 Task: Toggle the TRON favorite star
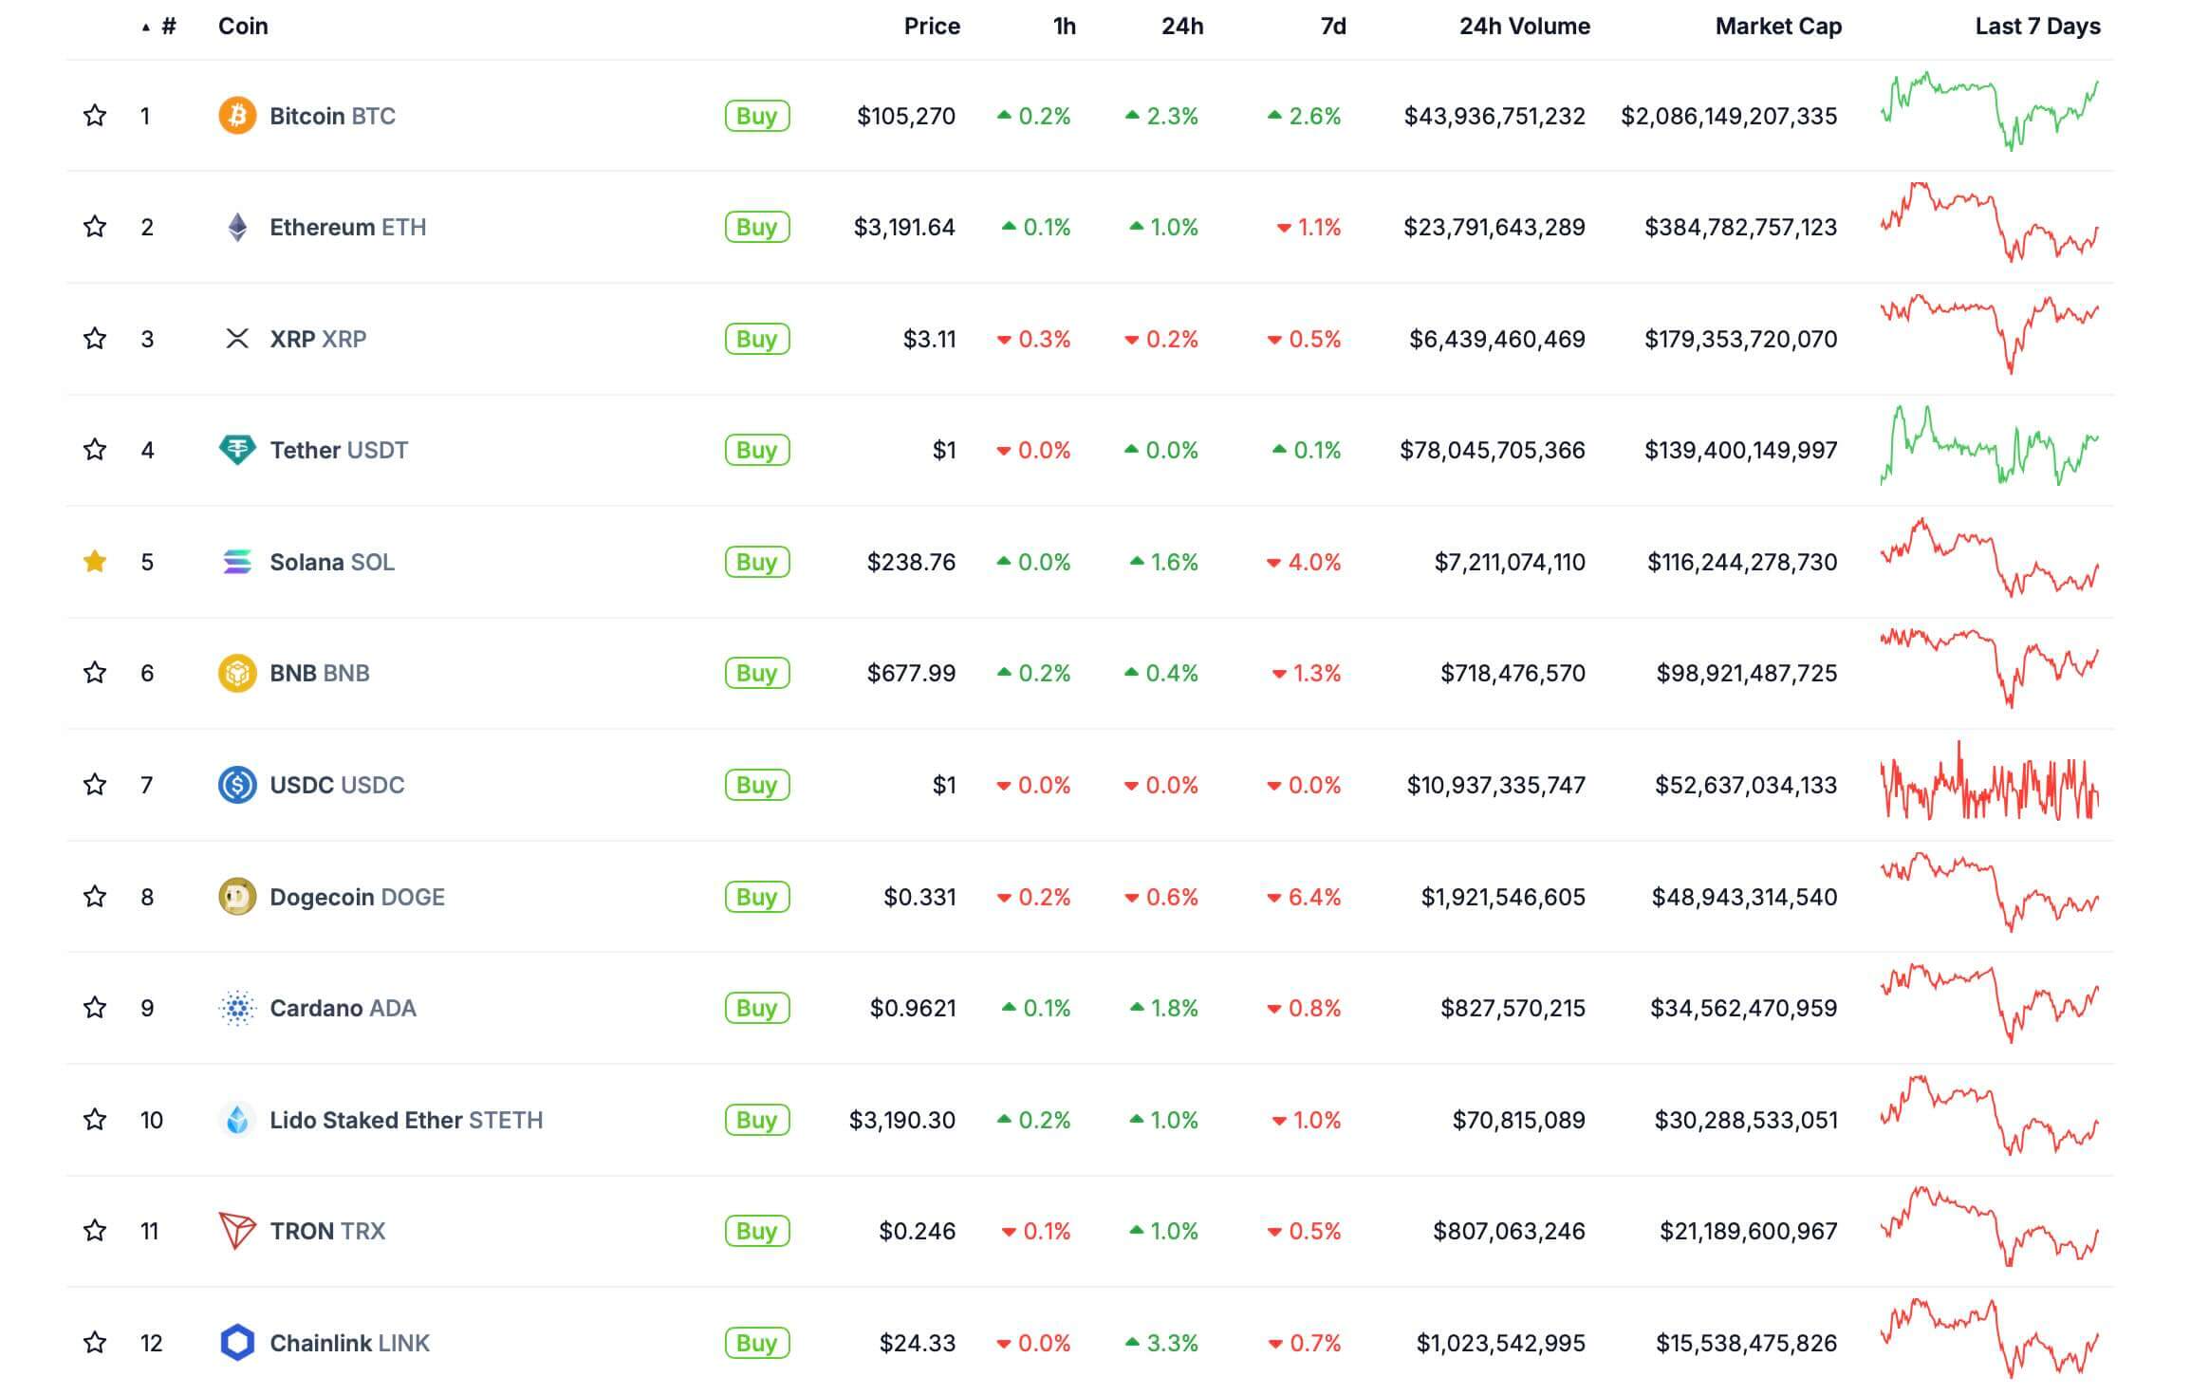coord(95,1231)
